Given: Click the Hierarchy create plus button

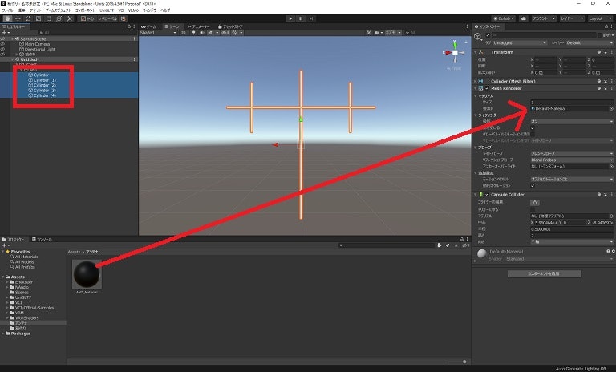Looking at the screenshot, I should [x=6, y=33].
